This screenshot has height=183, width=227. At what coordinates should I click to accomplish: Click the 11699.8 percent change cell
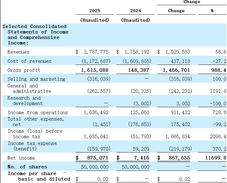(x=216, y=158)
